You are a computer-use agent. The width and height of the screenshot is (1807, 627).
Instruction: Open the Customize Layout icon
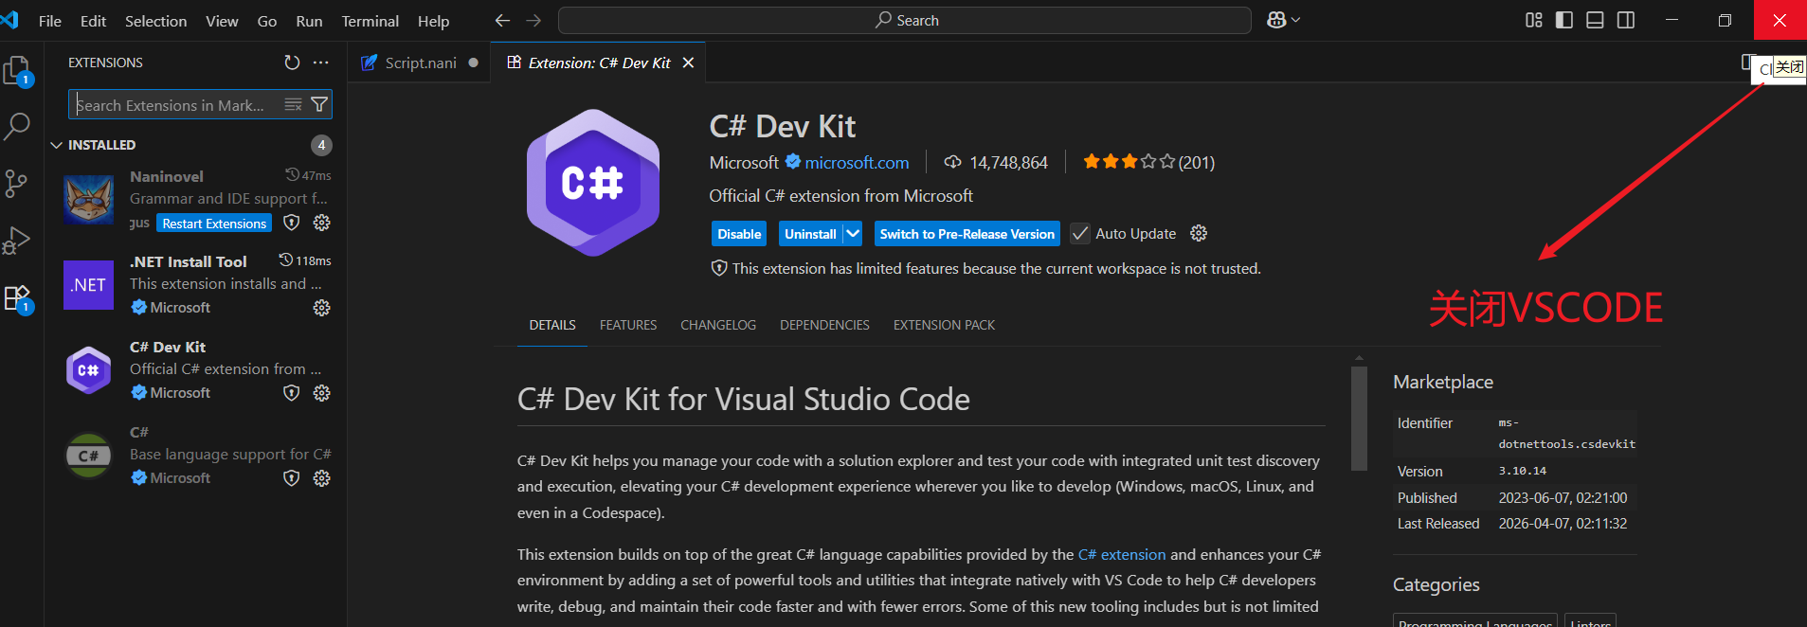[x=1534, y=20]
